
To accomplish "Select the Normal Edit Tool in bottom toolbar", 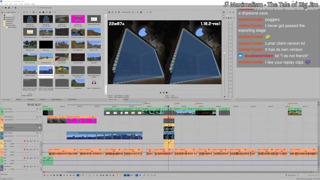I will tap(78, 175).
